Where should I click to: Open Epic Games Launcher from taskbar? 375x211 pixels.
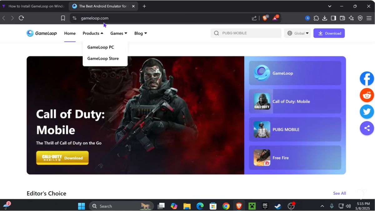[x=265, y=206]
